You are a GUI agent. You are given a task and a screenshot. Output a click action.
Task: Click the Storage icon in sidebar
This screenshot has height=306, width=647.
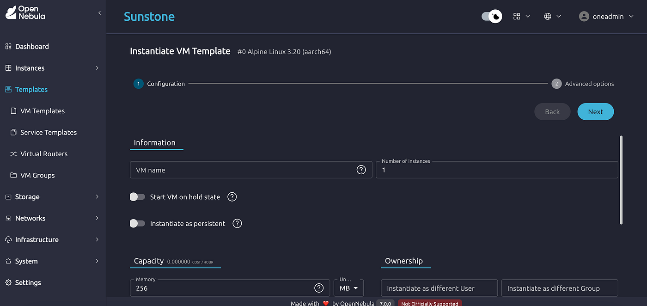8,197
